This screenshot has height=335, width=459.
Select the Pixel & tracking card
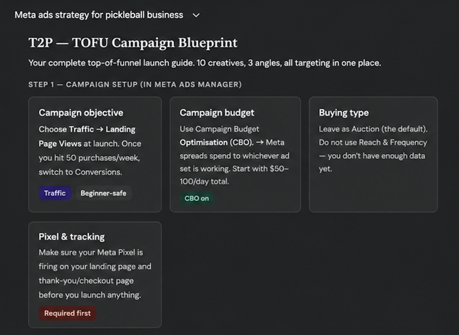tap(95, 275)
